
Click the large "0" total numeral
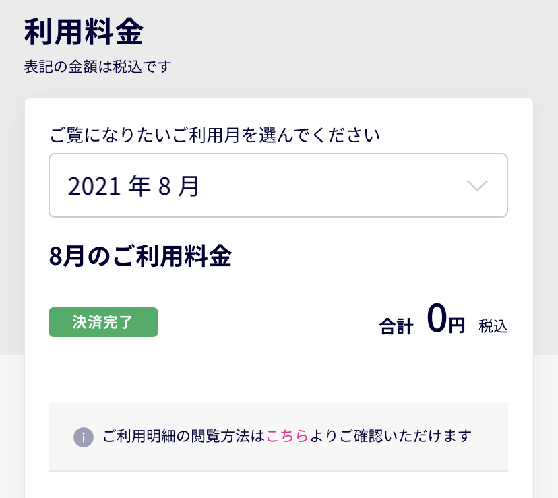(x=437, y=319)
